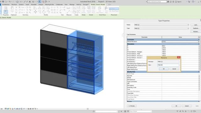
Task: Click OK in the Rename dialog
Action: (164, 69)
